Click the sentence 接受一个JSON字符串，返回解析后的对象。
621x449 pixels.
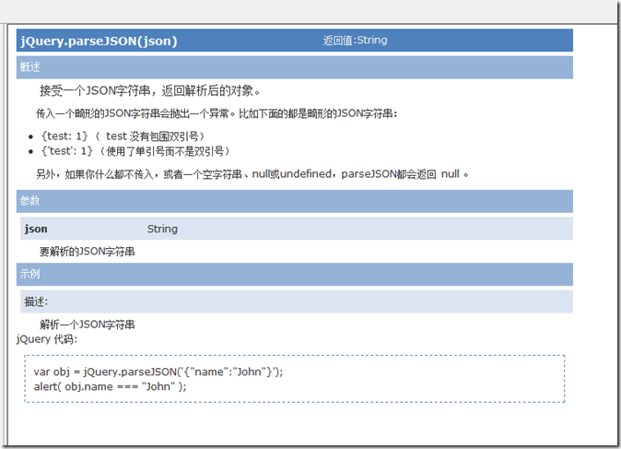tap(150, 91)
